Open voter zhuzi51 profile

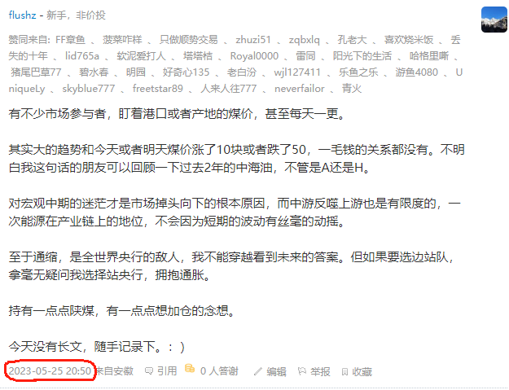pyautogui.click(x=253, y=40)
